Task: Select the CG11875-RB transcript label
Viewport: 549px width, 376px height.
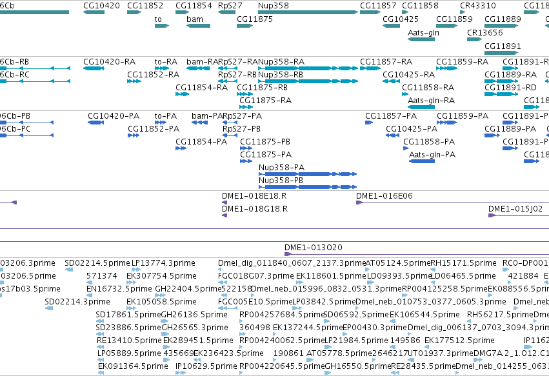Action: tap(263, 88)
